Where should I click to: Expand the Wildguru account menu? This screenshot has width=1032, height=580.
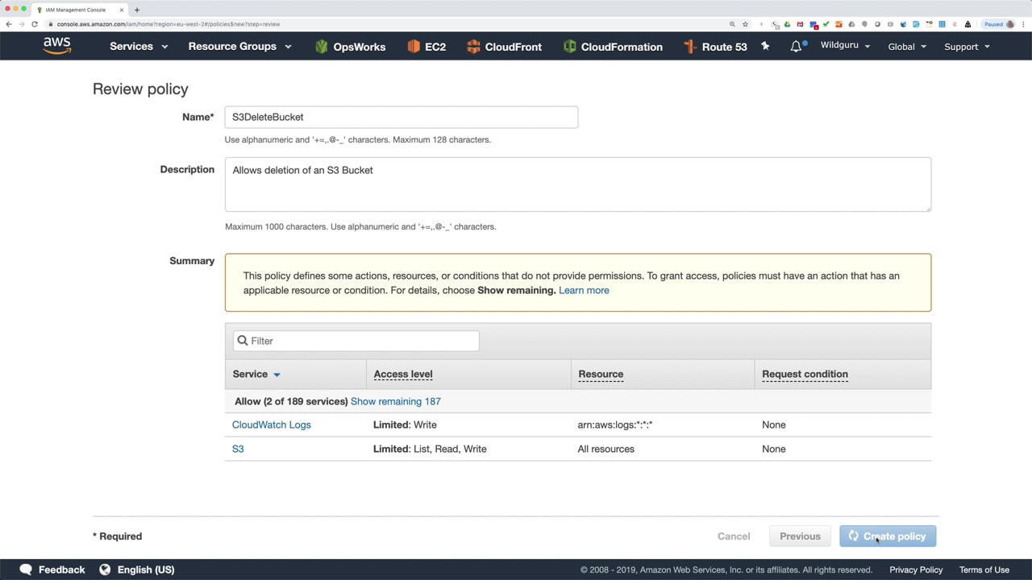845,46
